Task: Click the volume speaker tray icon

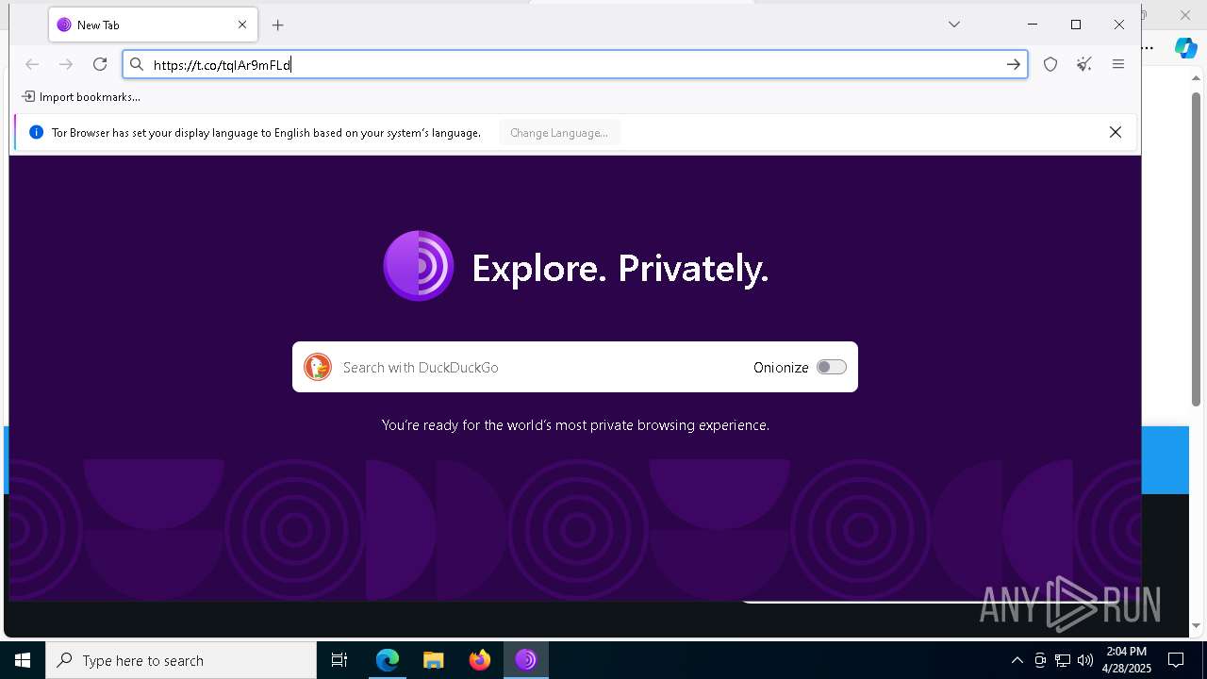Action: (x=1085, y=660)
